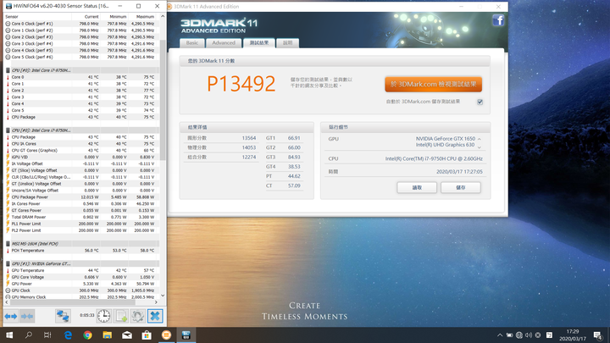Viewport: 610px width, 343px height.
Task: Select the IA Voltage Offset row
Action: [x=81, y=163]
